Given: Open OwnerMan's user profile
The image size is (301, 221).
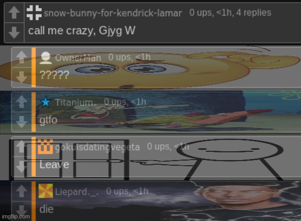Looking at the screenshot, I should [x=78, y=58].
